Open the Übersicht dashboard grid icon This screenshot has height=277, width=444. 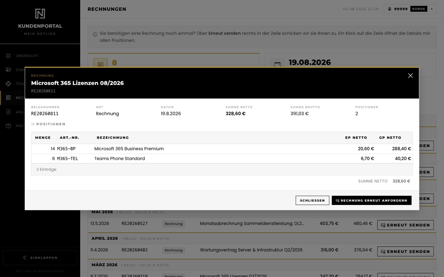click(x=9, y=56)
